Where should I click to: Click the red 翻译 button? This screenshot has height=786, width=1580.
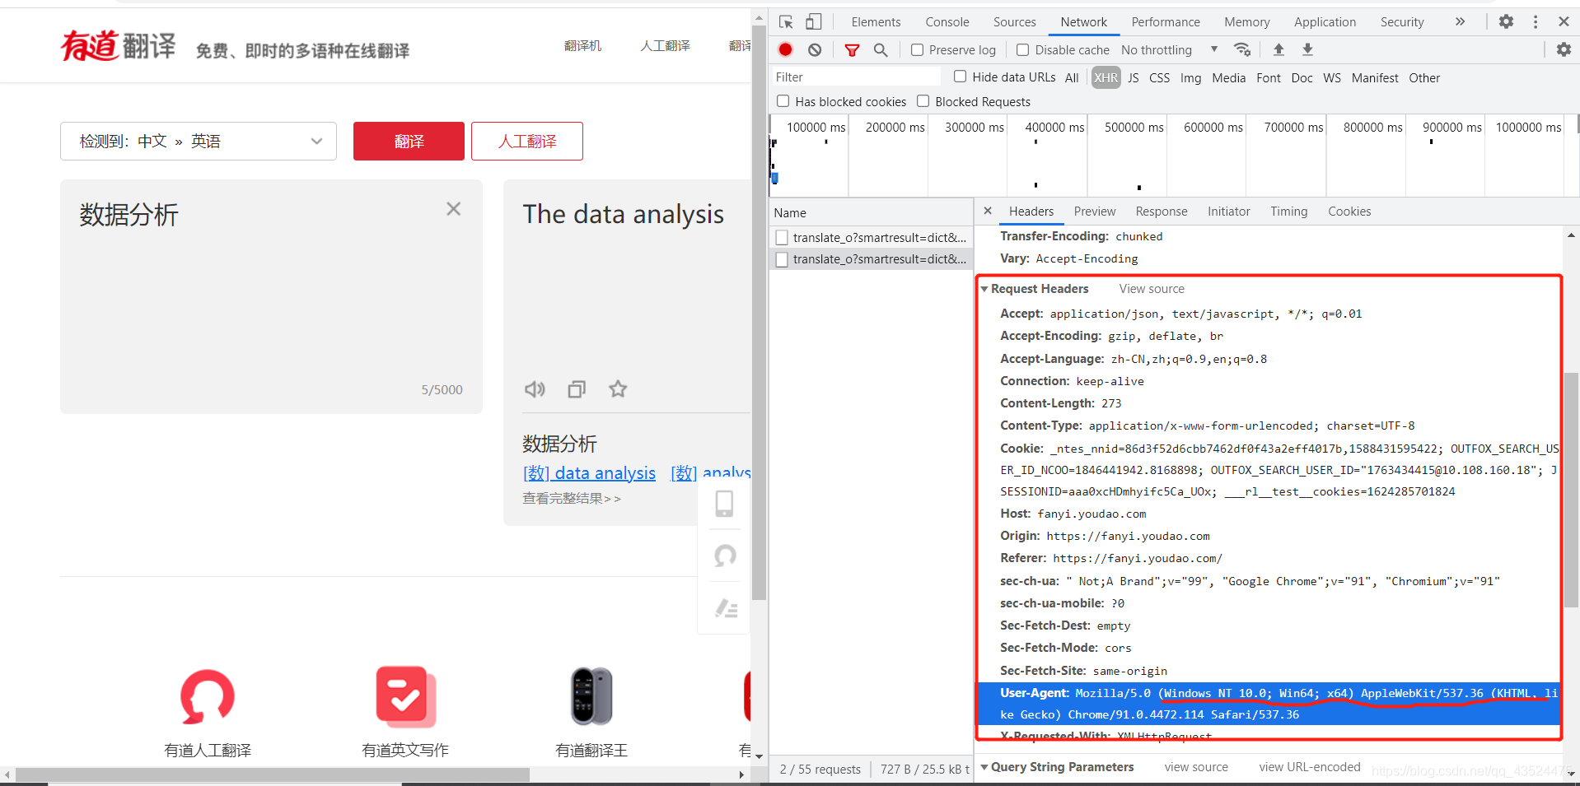(409, 141)
